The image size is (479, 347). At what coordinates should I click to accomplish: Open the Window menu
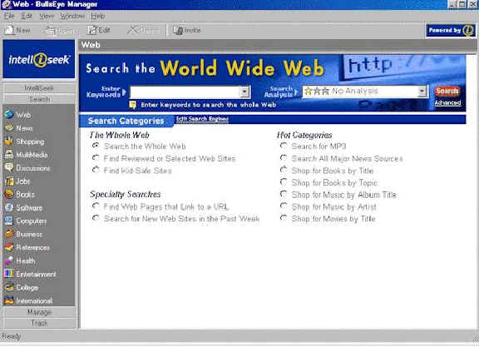[x=72, y=16]
